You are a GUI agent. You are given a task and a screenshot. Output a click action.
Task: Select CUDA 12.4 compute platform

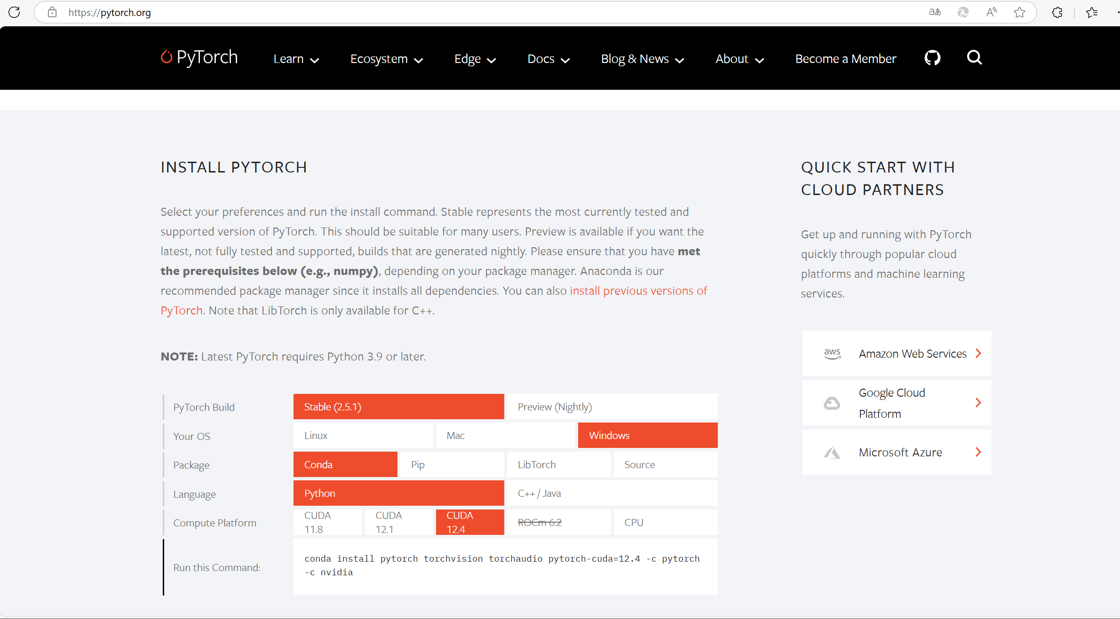[470, 522]
